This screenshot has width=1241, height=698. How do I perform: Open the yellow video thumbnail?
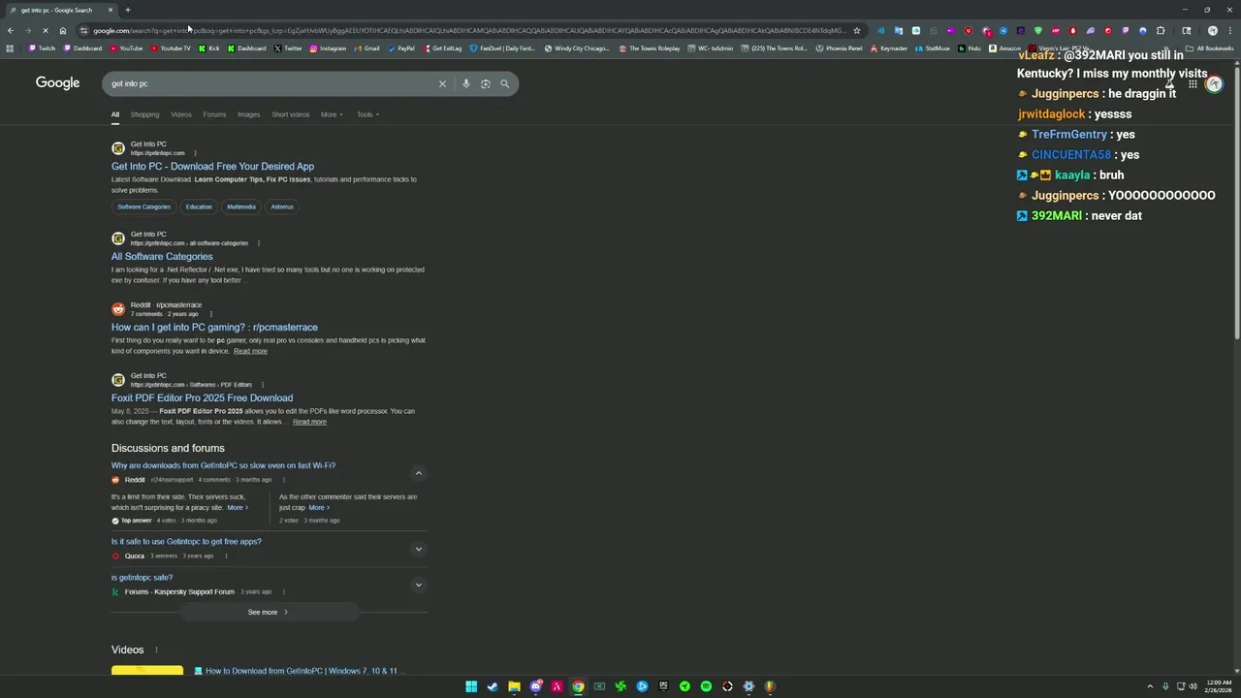point(147,670)
